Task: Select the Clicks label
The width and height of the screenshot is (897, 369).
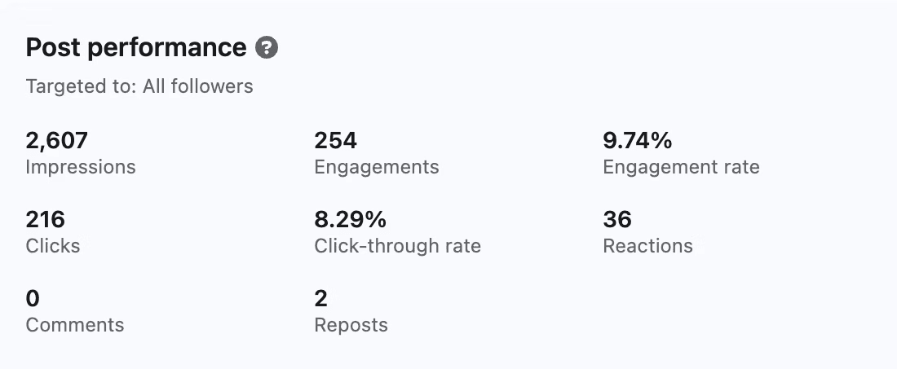Action: 53,246
